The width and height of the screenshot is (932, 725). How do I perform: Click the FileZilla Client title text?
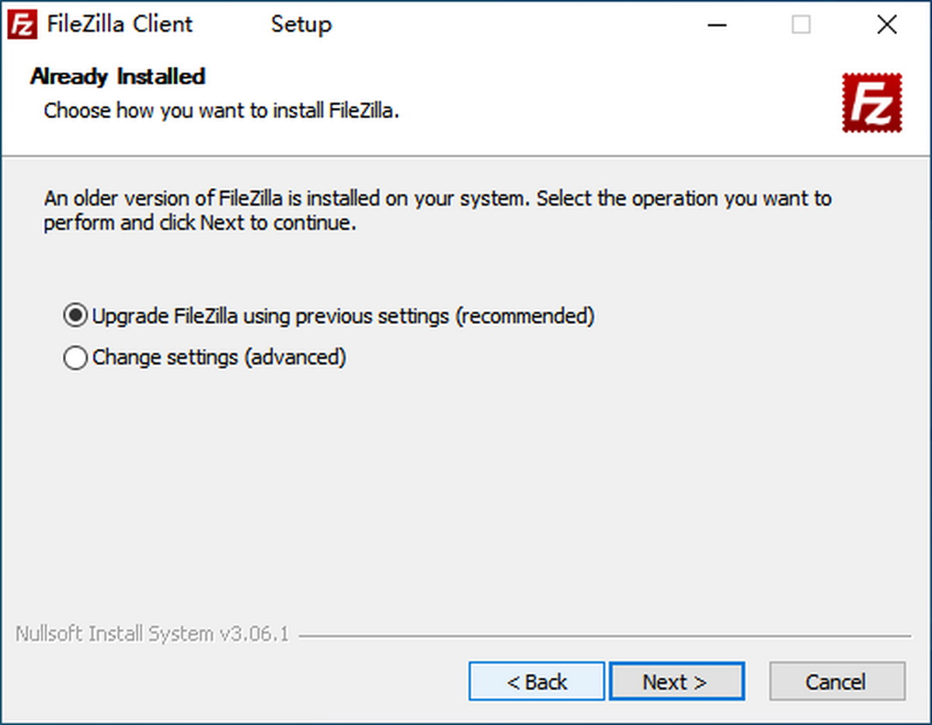[x=121, y=24]
